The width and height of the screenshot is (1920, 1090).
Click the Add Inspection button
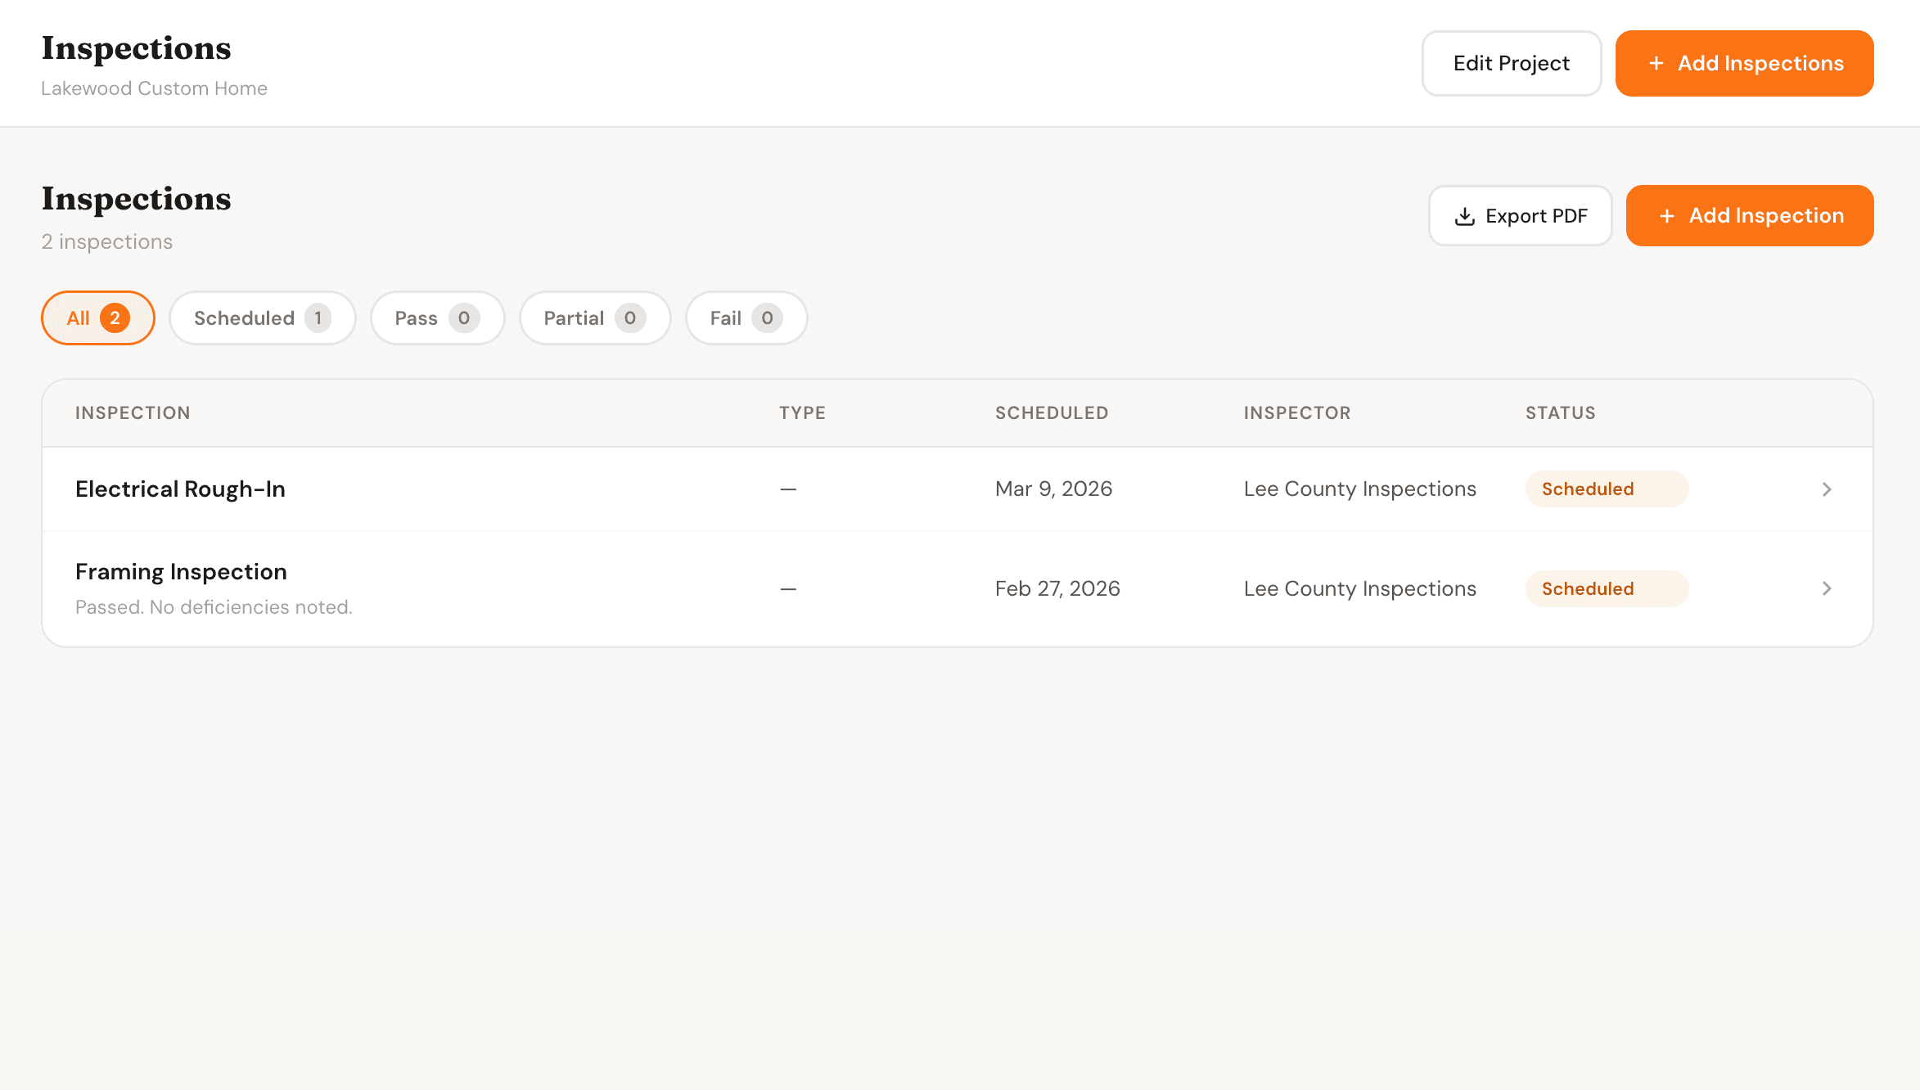click(x=1750, y=216)
